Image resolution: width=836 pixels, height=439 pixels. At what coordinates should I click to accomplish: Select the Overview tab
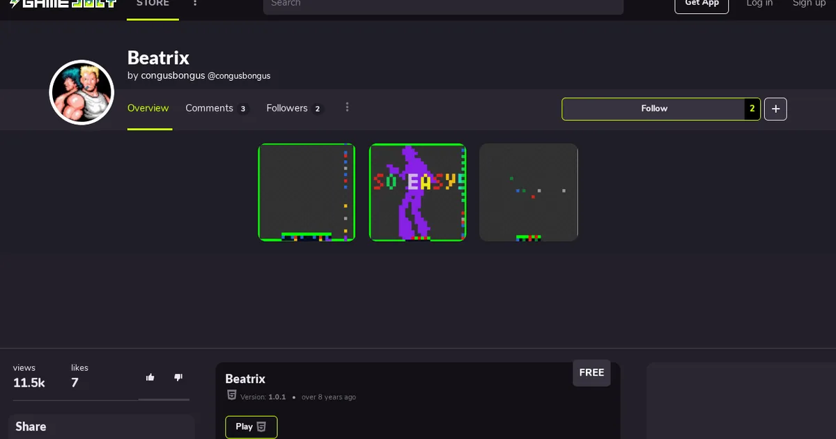(148, 108)
